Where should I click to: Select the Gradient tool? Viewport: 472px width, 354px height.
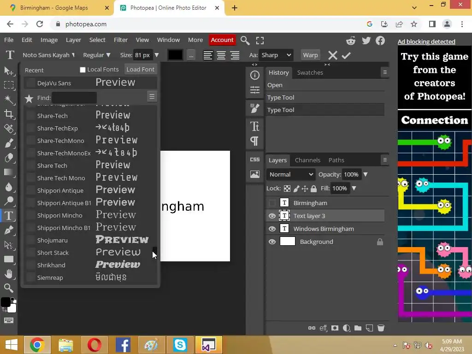click(9, 172)
